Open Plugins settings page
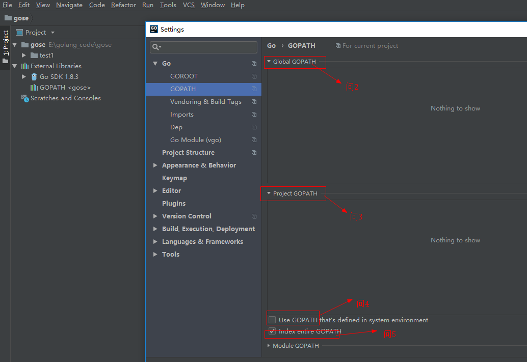Viewport: 527px width, 362px height. pyautogui.click(x=174, y=204)
